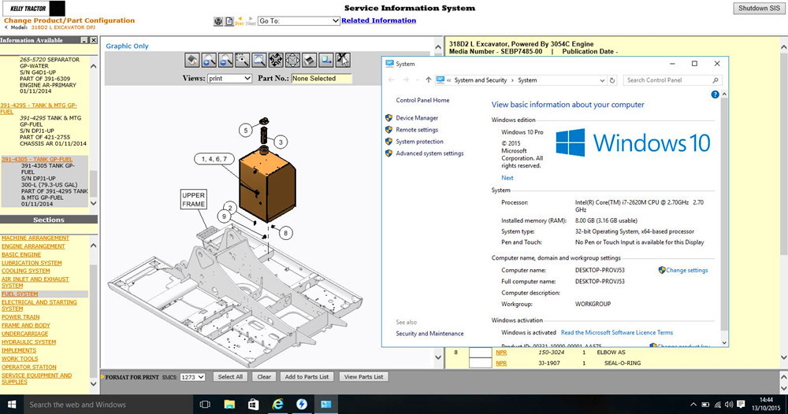Read the Microsoft Software Licence Terms link
The height and width of the screenshot is (414, 788).
coord(617,332)
